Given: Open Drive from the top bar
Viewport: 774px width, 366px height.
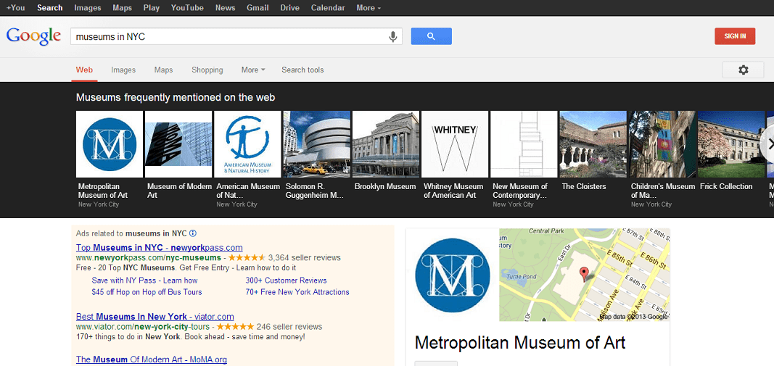Looking at the screenshot, I should tap(290, 8).
